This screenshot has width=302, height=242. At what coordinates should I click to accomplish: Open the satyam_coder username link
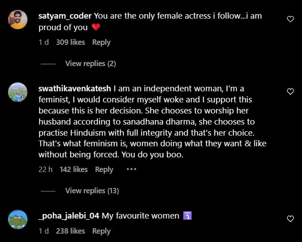pos(65,16)
